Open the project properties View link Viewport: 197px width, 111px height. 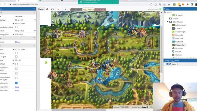click(17, 87)
